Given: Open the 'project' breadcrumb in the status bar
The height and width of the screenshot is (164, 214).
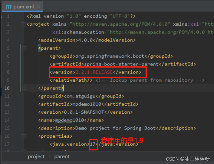Looking at the screenshot, I should point(36,156).
